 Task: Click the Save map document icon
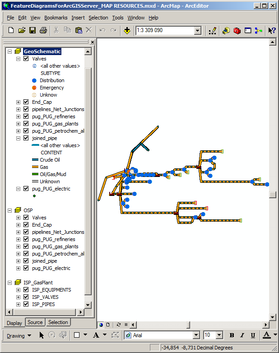point(33,31)
